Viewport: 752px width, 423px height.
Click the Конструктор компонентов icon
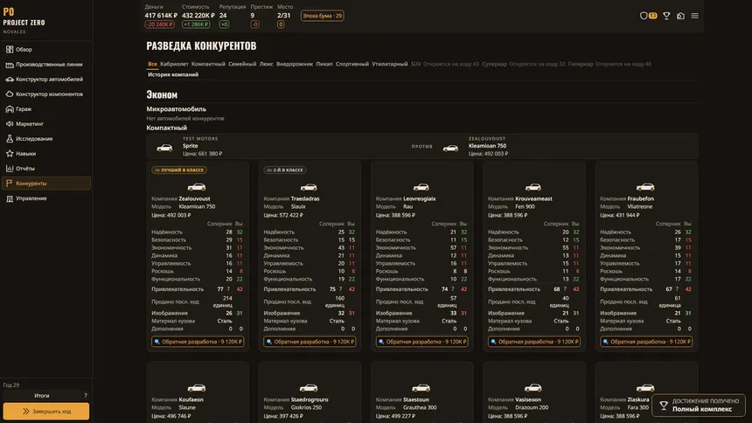10,94
